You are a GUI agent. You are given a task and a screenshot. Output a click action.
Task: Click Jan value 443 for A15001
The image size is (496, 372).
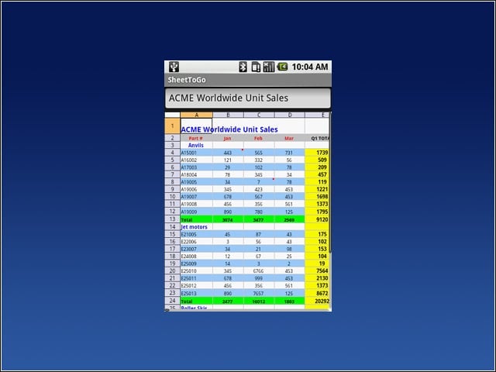click(x=228, y=153)
